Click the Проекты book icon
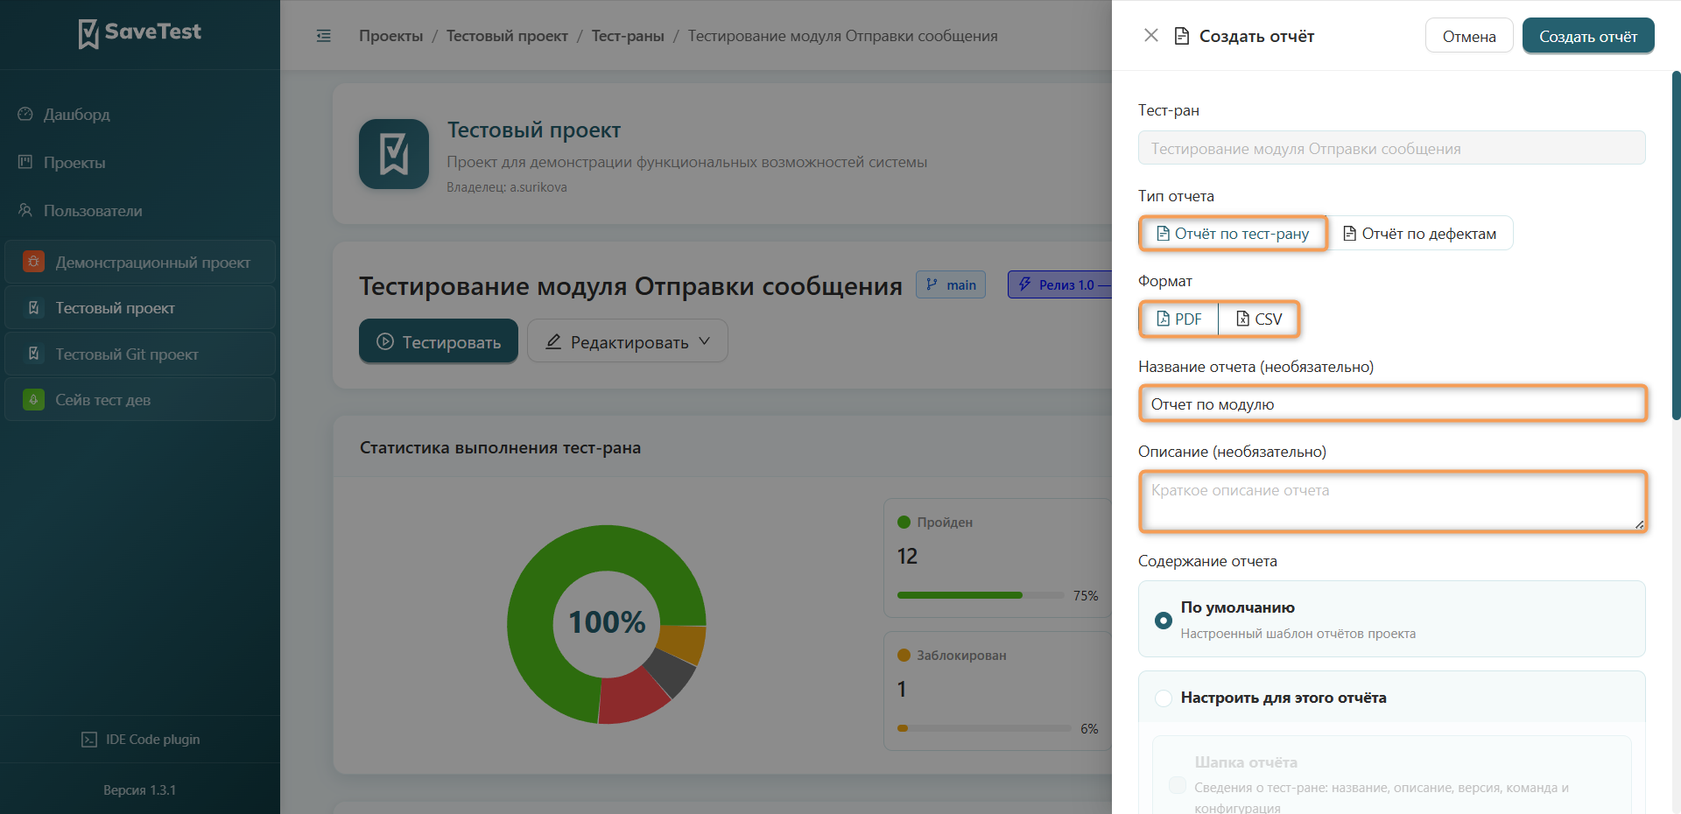1681x814 pixels. [25, 162]
